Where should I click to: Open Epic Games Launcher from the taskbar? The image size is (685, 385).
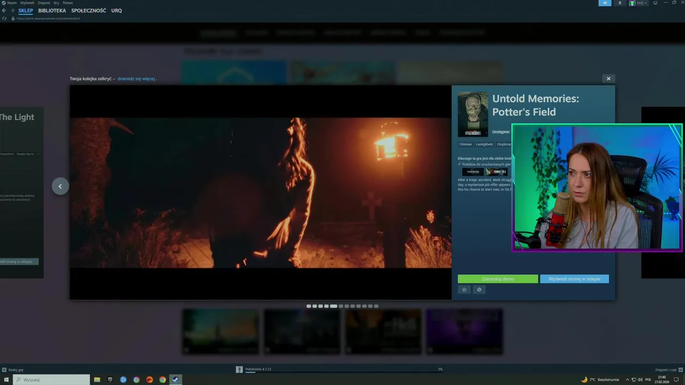pos(110,380)
